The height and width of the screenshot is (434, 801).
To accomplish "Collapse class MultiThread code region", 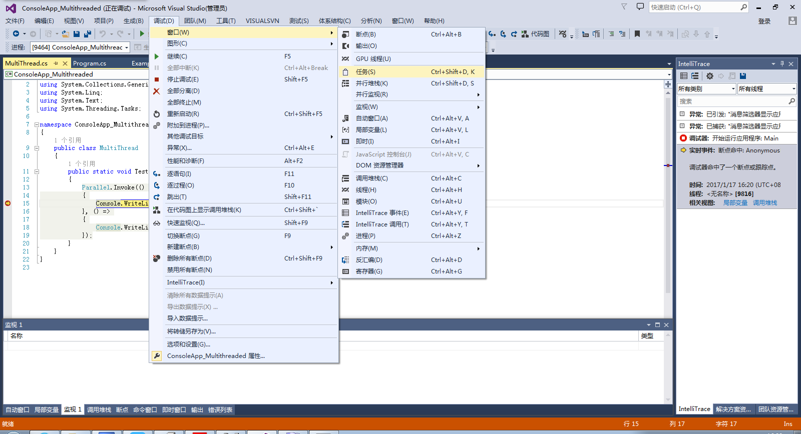I will tap(37, 148).
